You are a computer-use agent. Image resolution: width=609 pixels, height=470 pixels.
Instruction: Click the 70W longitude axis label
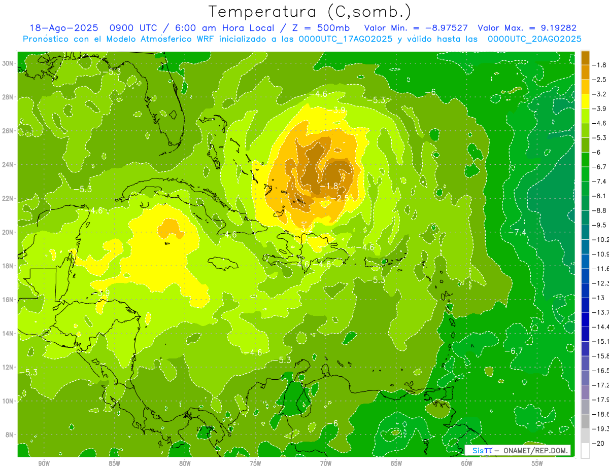(x=326, y=463)
